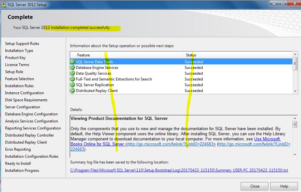Viewport: 301px width, 192px height.
Task: Click Database Engine Configuration step
Action: tap(31, 114)
